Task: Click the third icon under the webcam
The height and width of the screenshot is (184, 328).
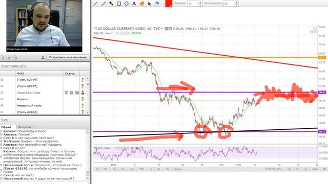Action: (x=15, y=57)
